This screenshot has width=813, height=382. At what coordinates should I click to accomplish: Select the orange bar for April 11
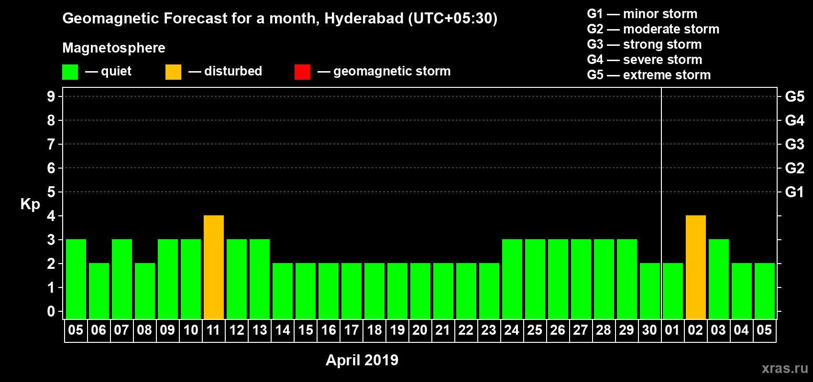click(214, 267)
